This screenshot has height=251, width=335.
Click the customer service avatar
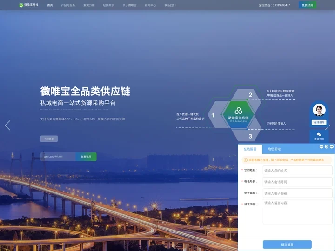[319, 110]
